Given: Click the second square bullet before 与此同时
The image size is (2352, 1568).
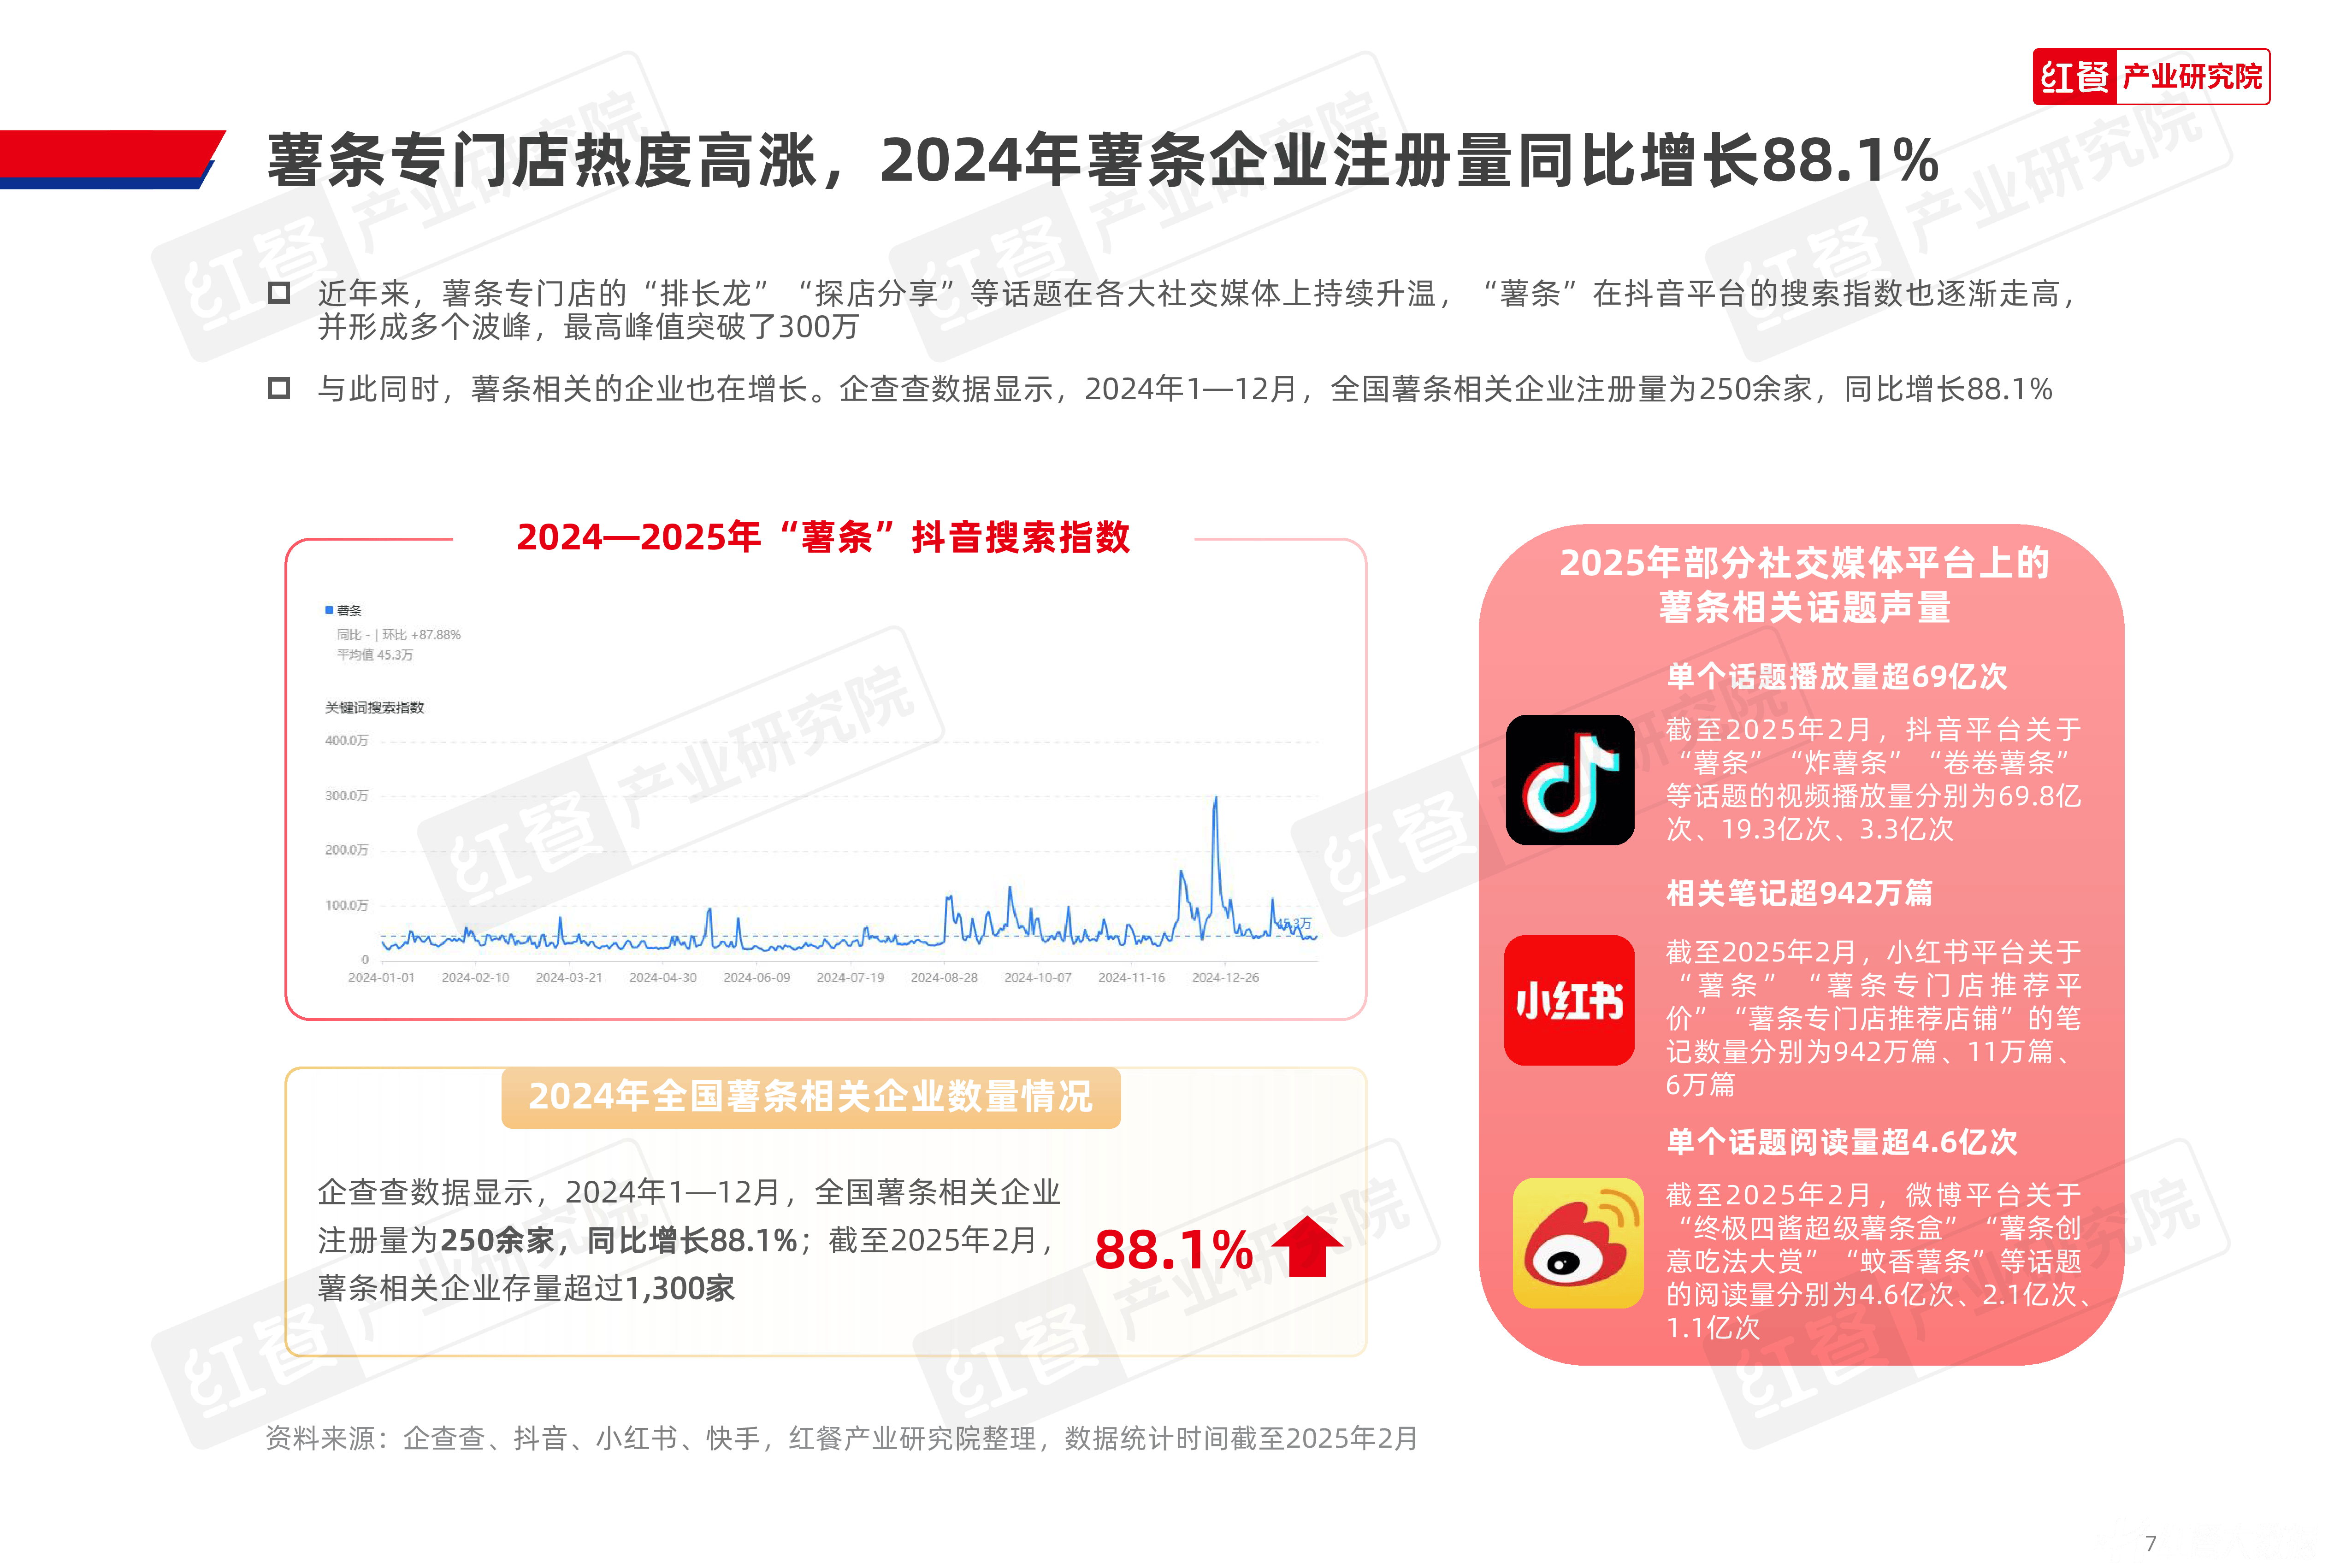Looking at the screenshot, I should click(279, 388).
